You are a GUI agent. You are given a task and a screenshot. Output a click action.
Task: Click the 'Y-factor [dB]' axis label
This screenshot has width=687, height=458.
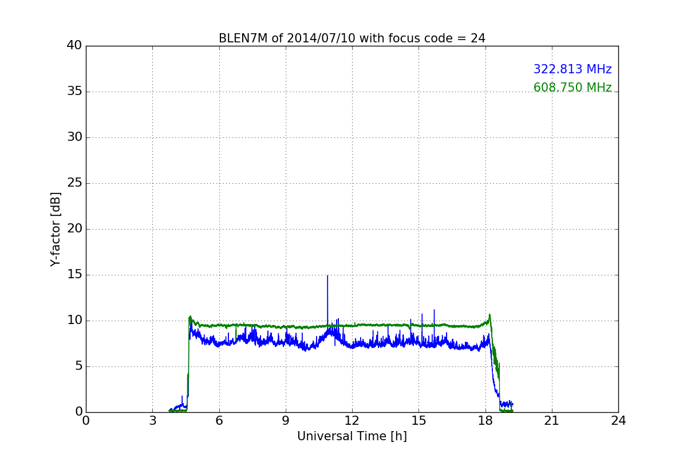(x=56, y=229)
